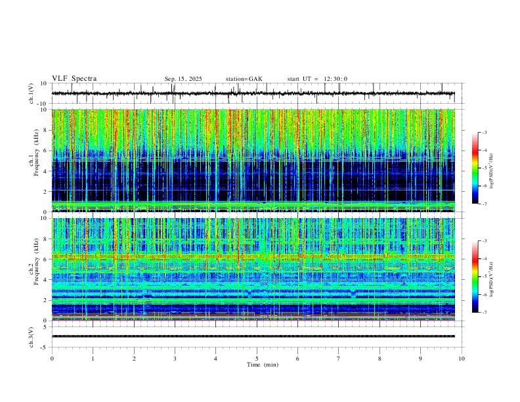
Task: Click time axis tick label "1"
Action: pos(93,359)
